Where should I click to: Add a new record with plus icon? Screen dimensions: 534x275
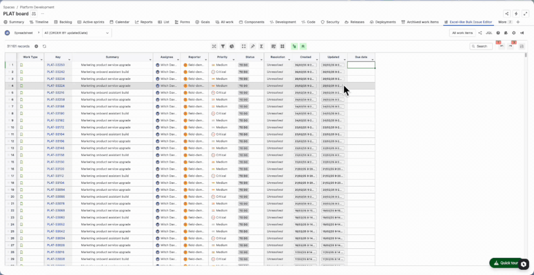(36, 46)
